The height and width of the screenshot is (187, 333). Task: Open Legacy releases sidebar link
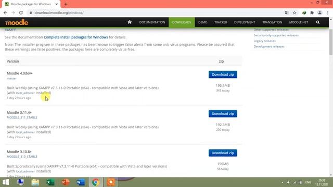(265, 41)
